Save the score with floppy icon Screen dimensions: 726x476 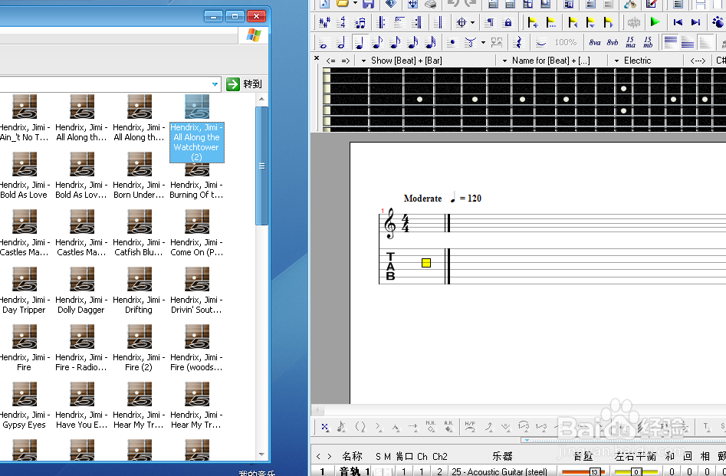pos(368,4)
